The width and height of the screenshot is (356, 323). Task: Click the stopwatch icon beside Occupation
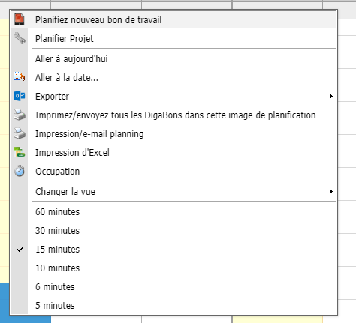pyautogui.click(x=20, y=171)
